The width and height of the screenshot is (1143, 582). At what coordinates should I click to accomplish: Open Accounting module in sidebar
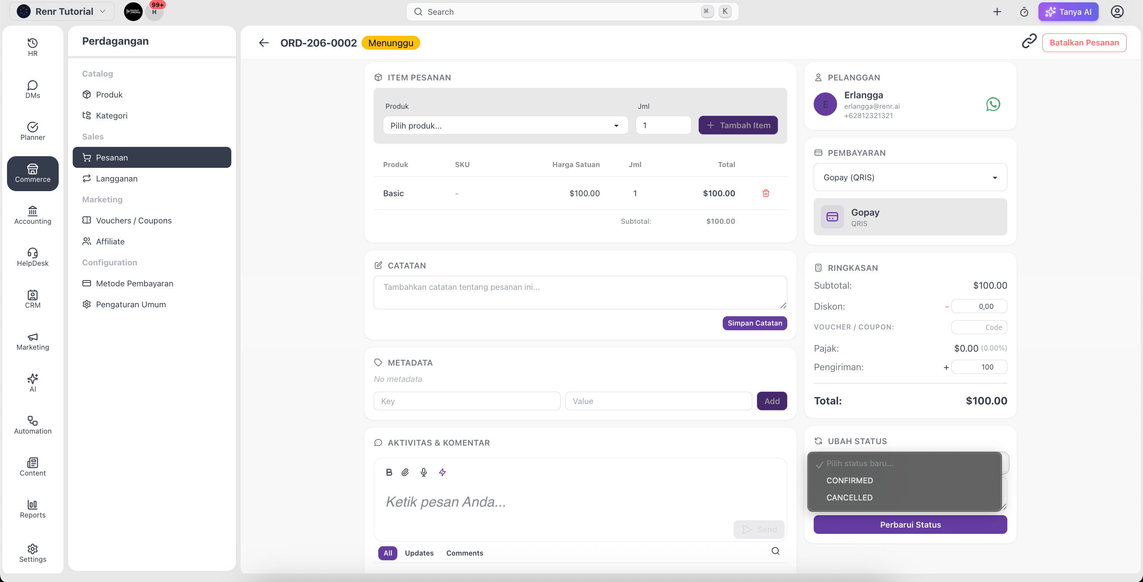coord(33,215)
